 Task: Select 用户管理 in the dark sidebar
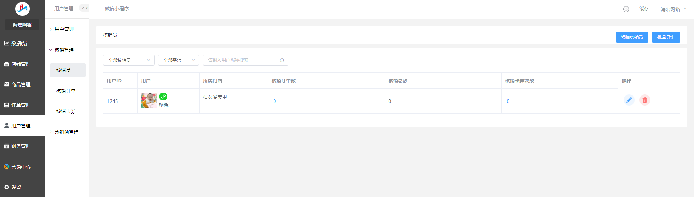22,126
